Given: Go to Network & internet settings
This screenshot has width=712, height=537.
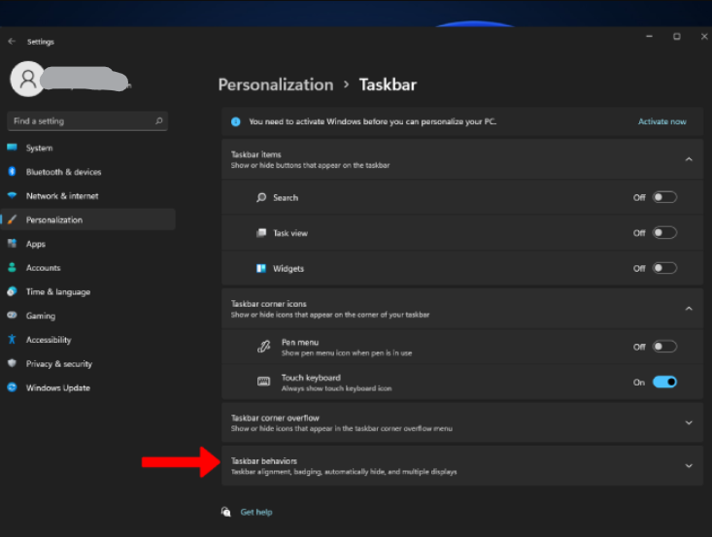Looking at the screenshot, I should (x=88, y=195).
